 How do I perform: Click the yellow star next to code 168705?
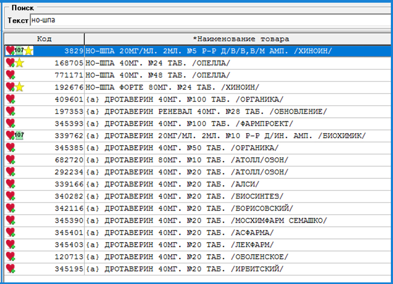[x=20, y=63]
